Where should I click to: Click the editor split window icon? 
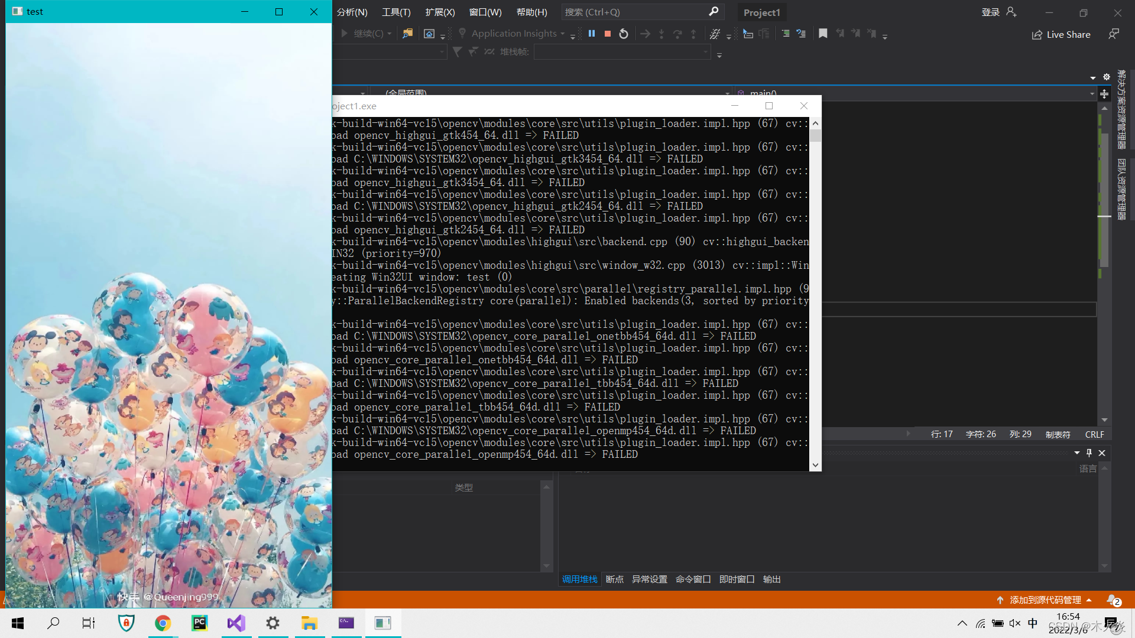pos(1104,94)
